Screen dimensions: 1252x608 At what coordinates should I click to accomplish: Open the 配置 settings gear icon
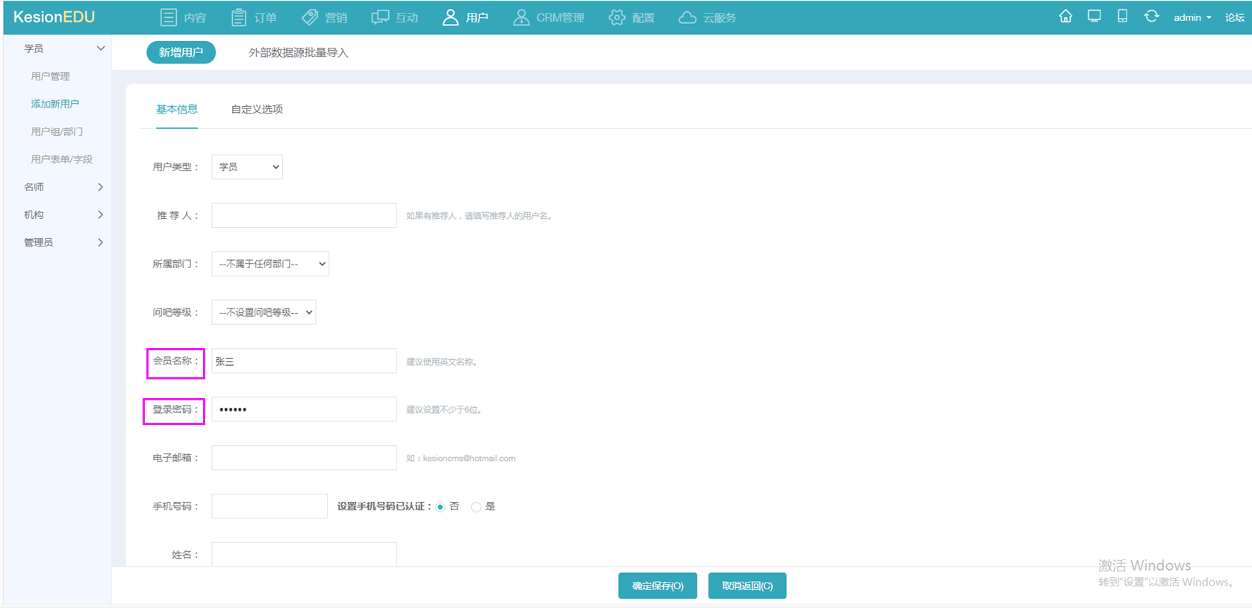[617, 18]
